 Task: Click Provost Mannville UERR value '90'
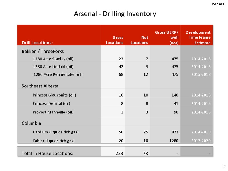[x=176, y=112]
